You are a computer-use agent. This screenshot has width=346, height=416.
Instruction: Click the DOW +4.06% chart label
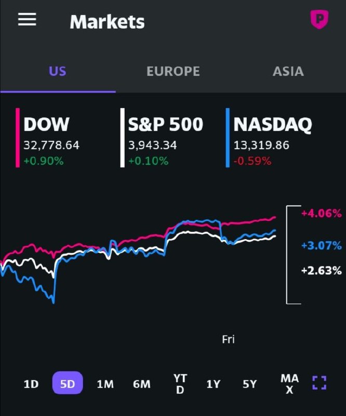tap(322, 213)
